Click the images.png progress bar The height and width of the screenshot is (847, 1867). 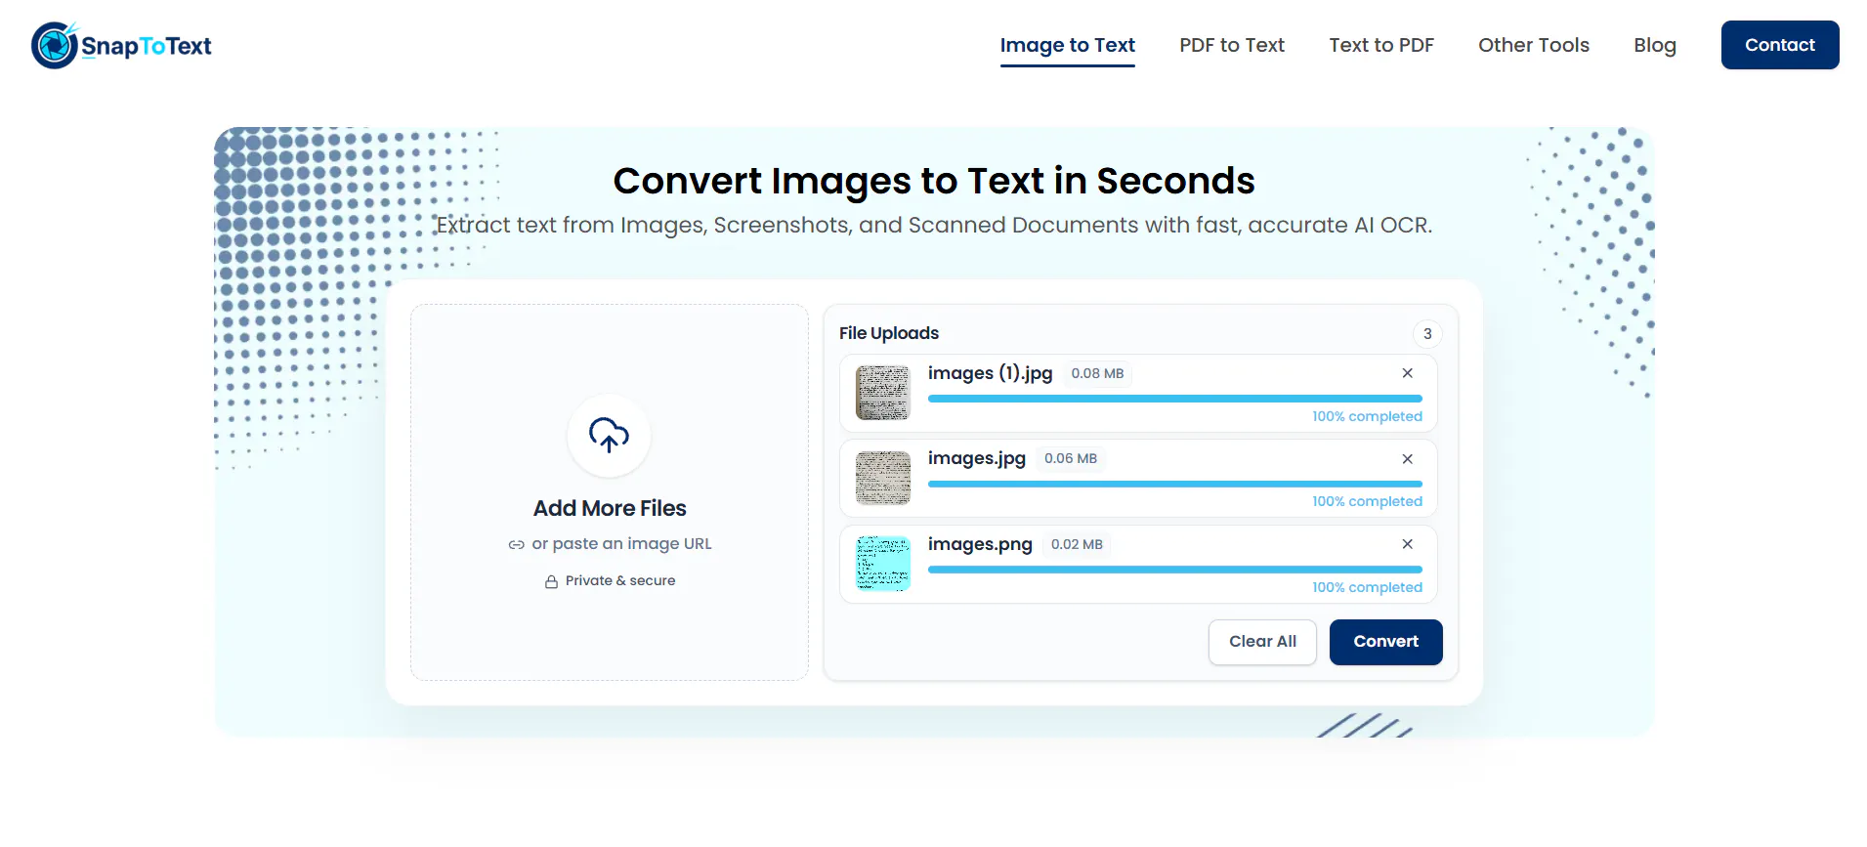coord(1174,570)
